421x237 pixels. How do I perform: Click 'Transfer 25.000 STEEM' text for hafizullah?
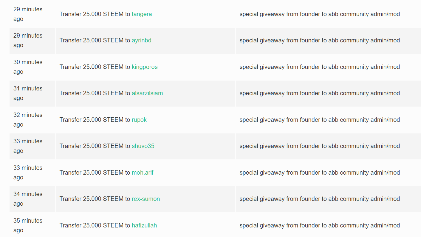[x=92, y=225]
